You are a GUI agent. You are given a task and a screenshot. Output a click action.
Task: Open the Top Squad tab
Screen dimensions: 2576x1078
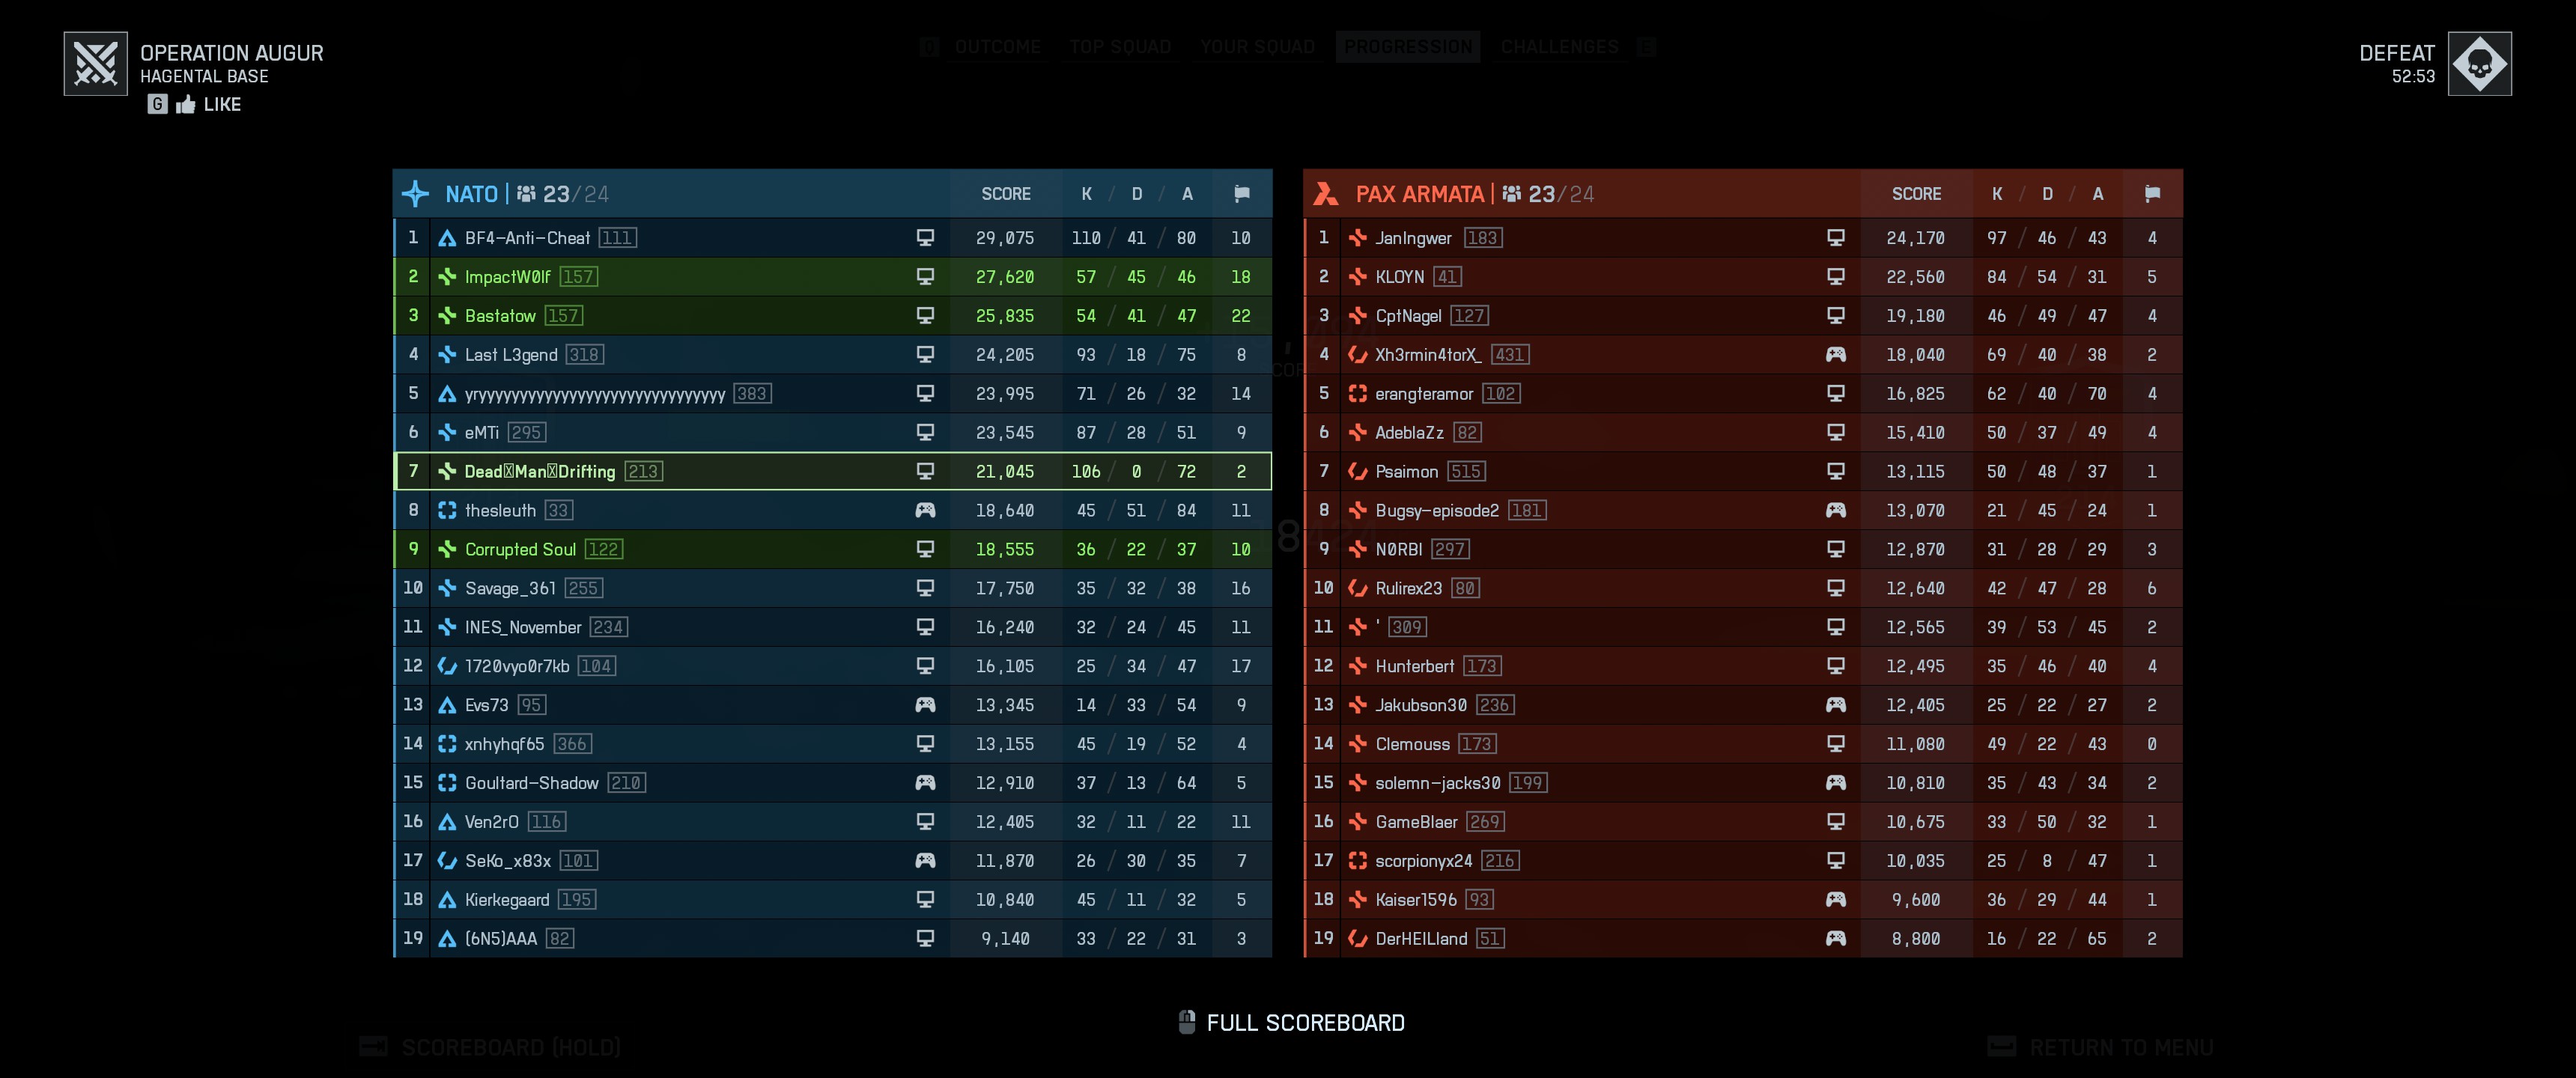tap(1120, 47)
